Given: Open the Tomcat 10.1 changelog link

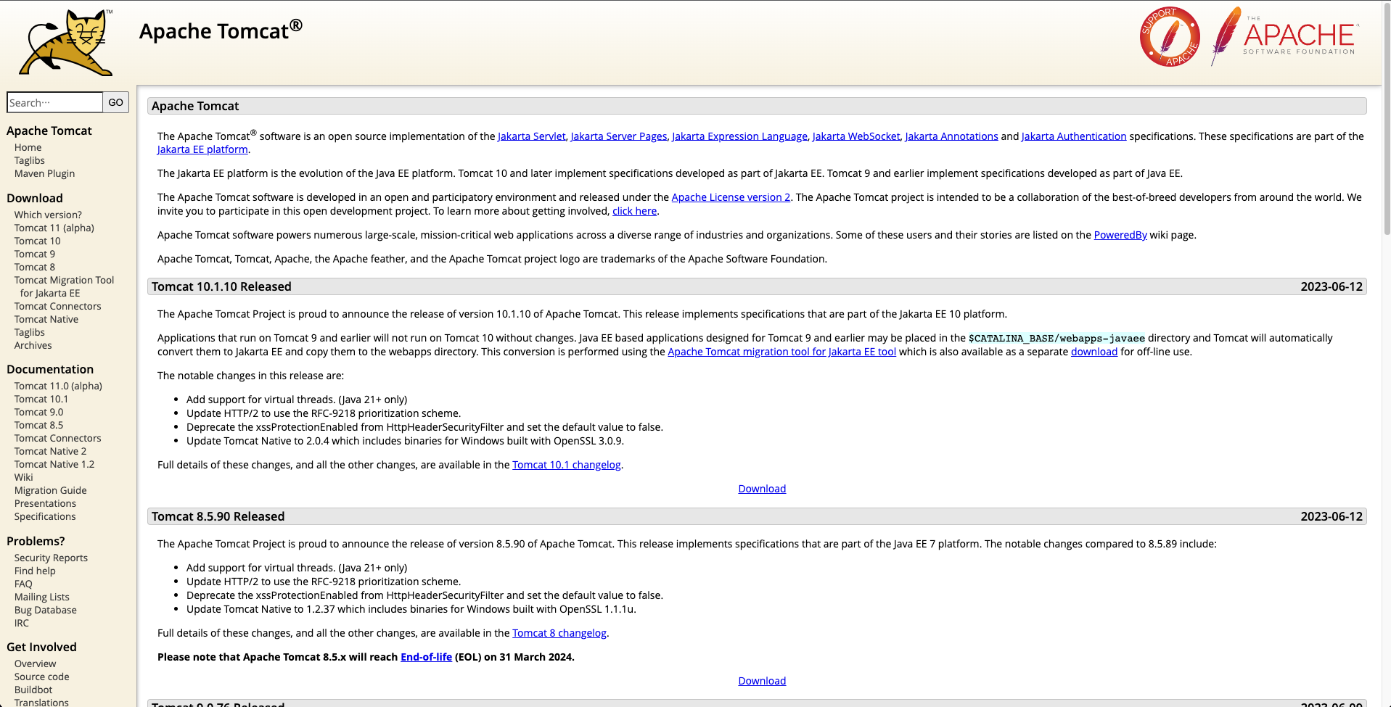Looking at the screenshot, I should tap(567, 465).
